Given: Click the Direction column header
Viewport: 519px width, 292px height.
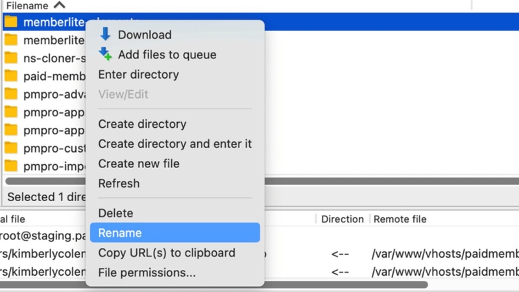Looking at the screenshot, I should coord(342,219).
